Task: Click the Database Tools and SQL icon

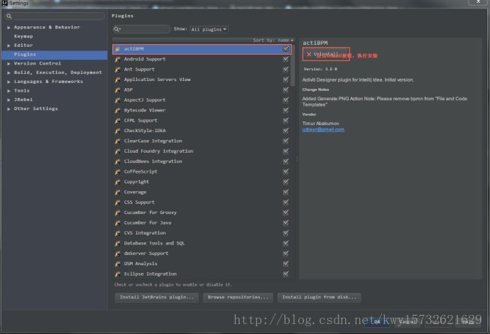Action: pos(117,243)
